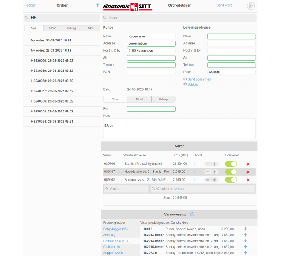The width and height of the screenshot is (293, 256).
Task: Click Send som email link
Action: [x=199, y=79]
